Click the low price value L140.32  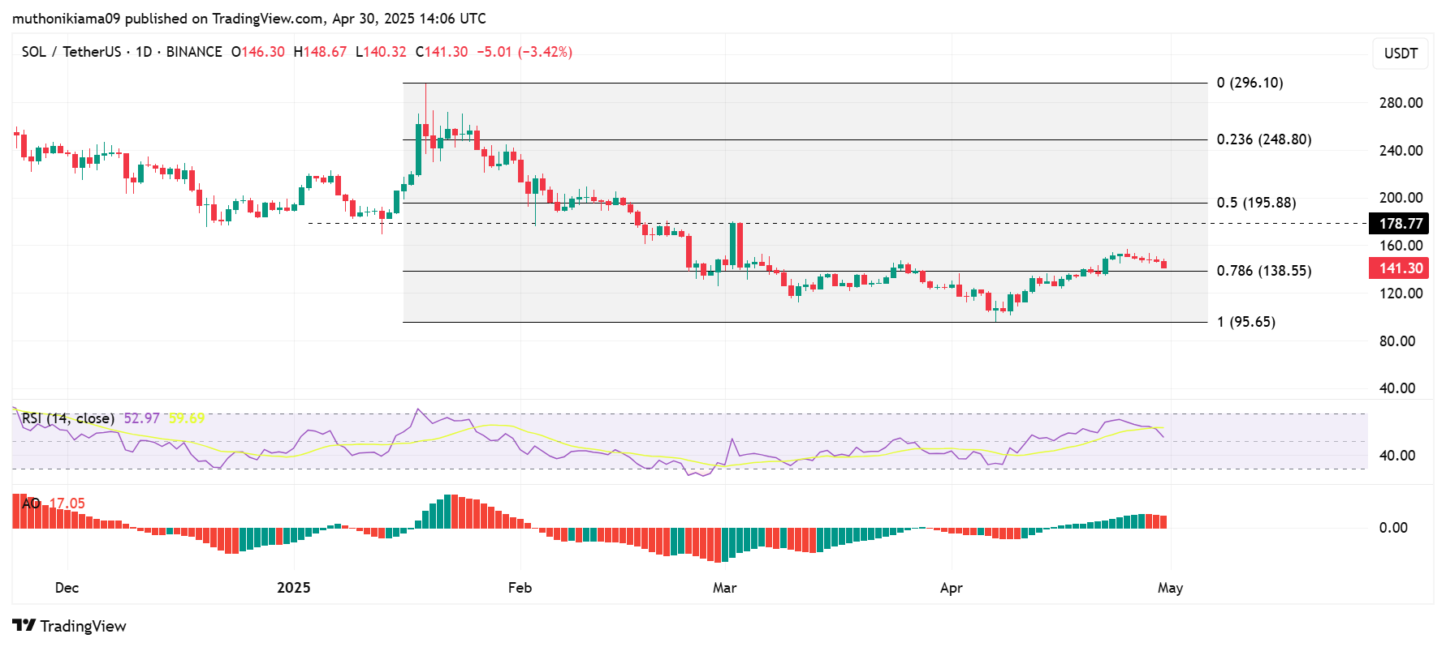point(381,52)
